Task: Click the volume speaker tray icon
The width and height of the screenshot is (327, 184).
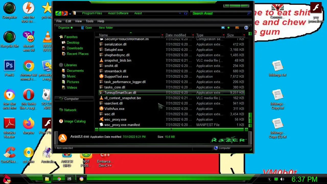Action: click(x=282, y=179)
